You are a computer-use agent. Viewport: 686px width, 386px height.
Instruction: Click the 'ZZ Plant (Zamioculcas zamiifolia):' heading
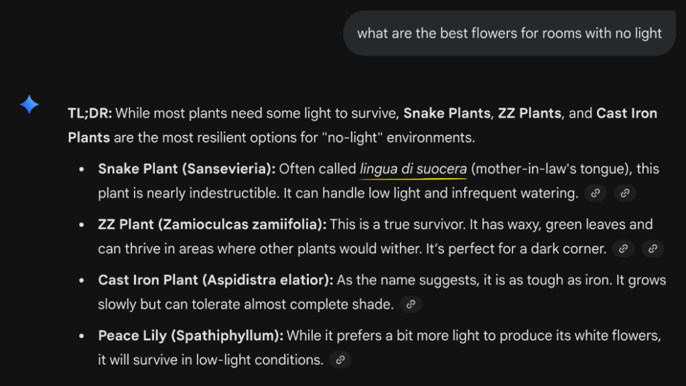(212, 224)
